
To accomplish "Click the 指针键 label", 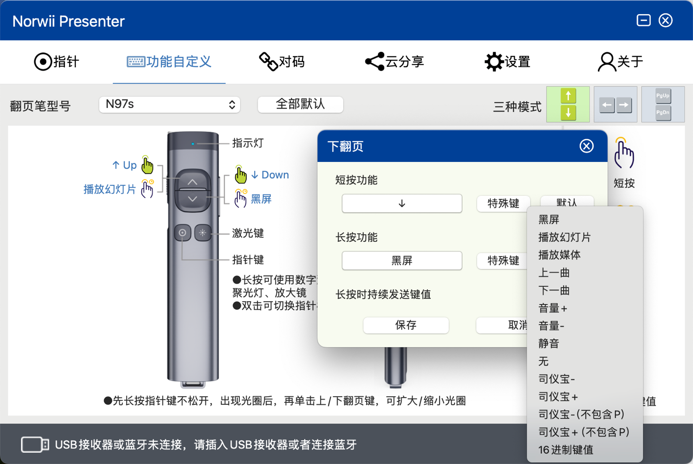I will [x=248, y=260].
